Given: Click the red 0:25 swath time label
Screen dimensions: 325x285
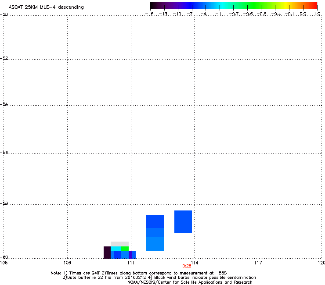Looking at the screenshot, I should pos(187,266).
